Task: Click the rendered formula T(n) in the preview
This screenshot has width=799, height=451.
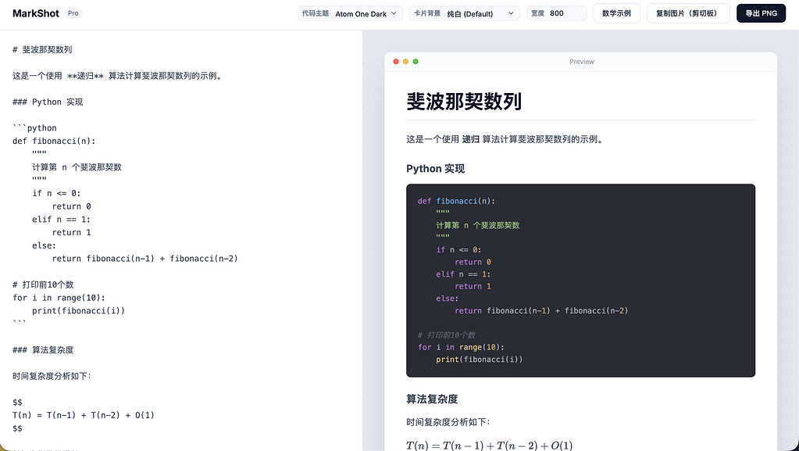Action: pyautogui.click(x=489, y=445)
